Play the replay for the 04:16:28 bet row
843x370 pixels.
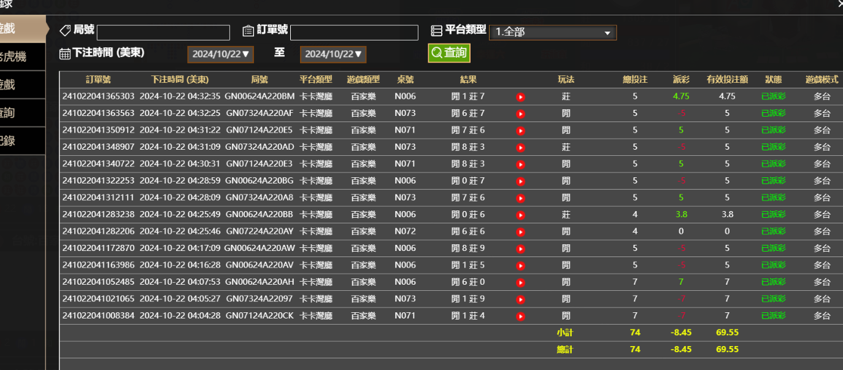pyautogui.click(x=521, y=265)
